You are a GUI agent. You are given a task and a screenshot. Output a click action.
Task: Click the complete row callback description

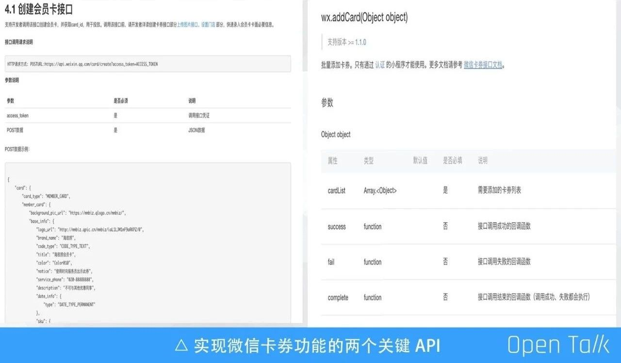pos(534,297)
